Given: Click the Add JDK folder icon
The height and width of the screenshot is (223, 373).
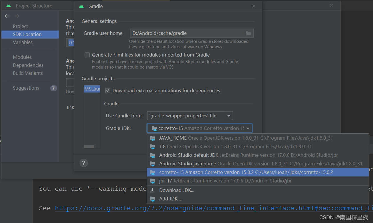Looking at the screenshot, I should click(153, 199).
